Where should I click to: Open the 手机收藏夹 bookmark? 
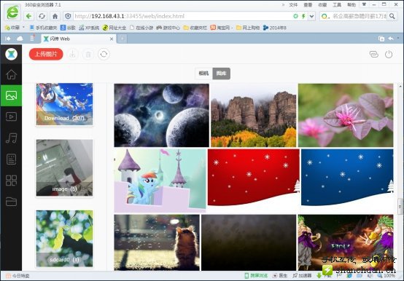[43, 28]
